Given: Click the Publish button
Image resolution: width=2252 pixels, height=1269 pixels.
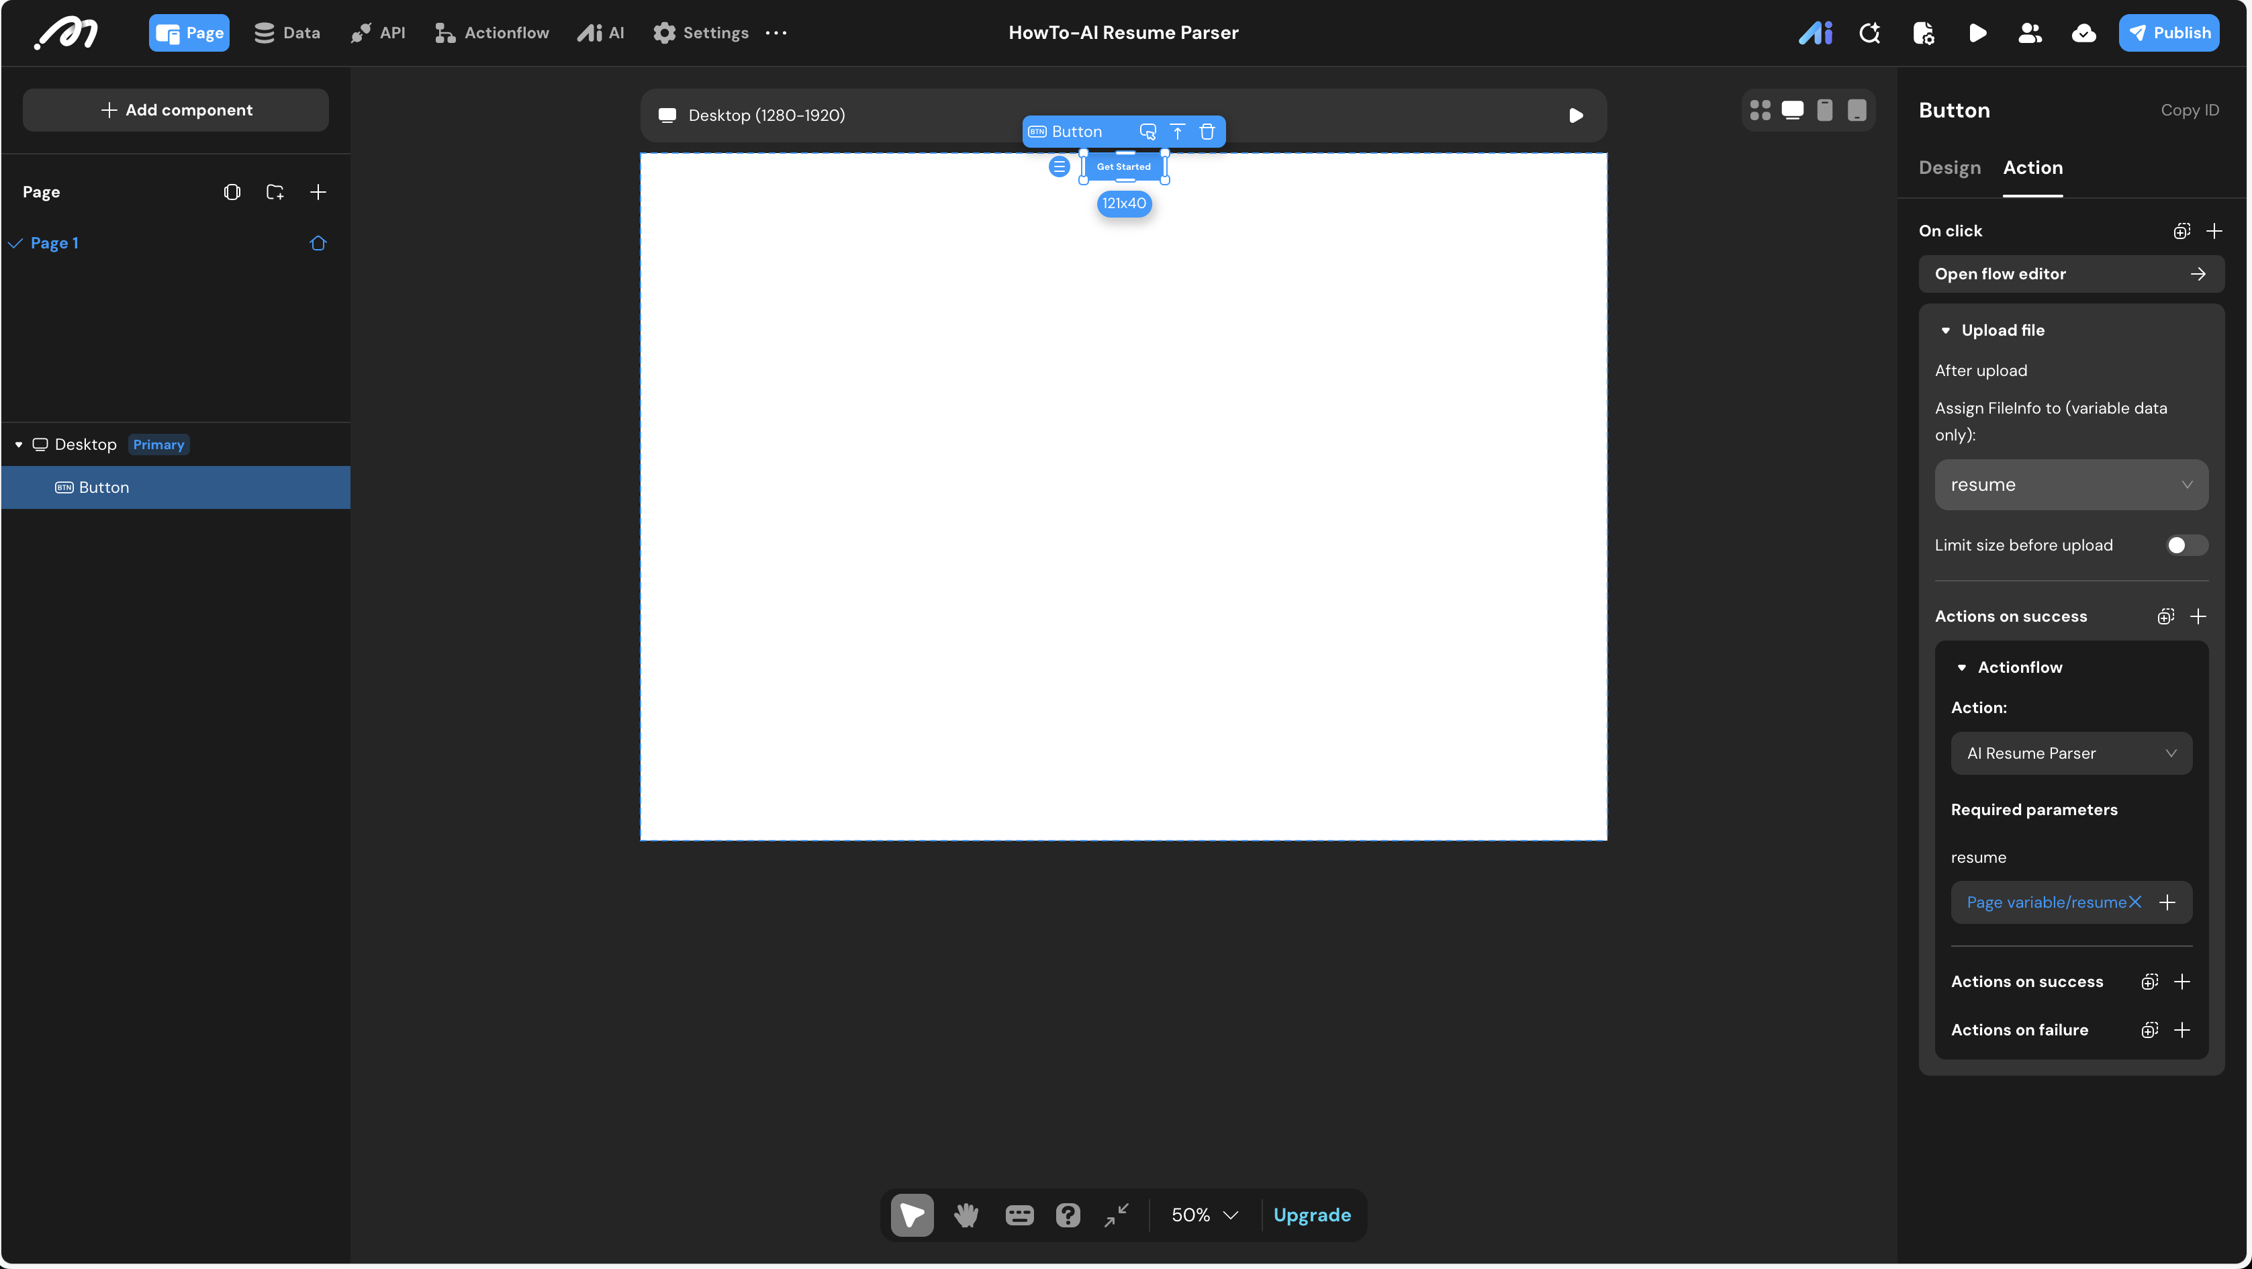Looking at the screenshot, I should coord(2168,33).
